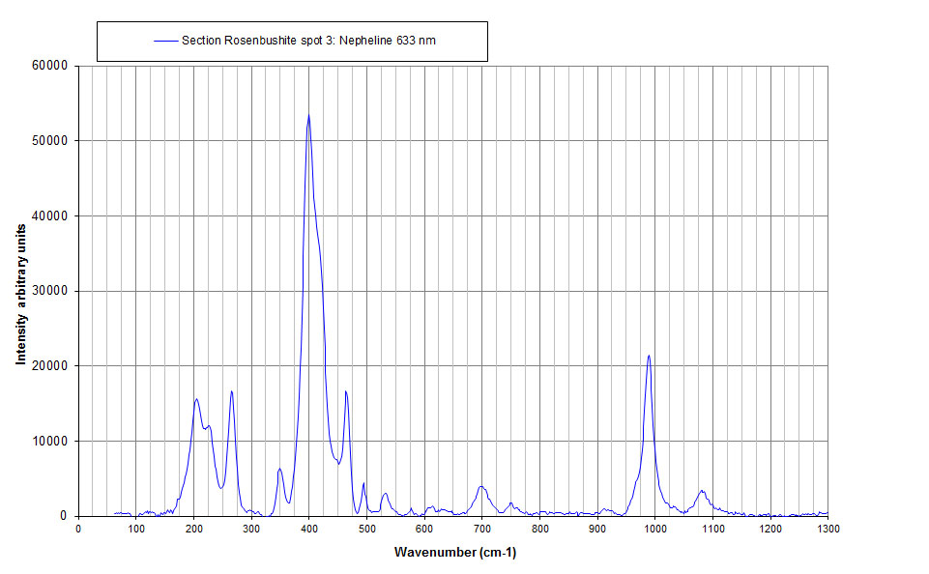Select the 500 x-axis tick label
This screenshot has width=929, height=574.
click(366, 529)
